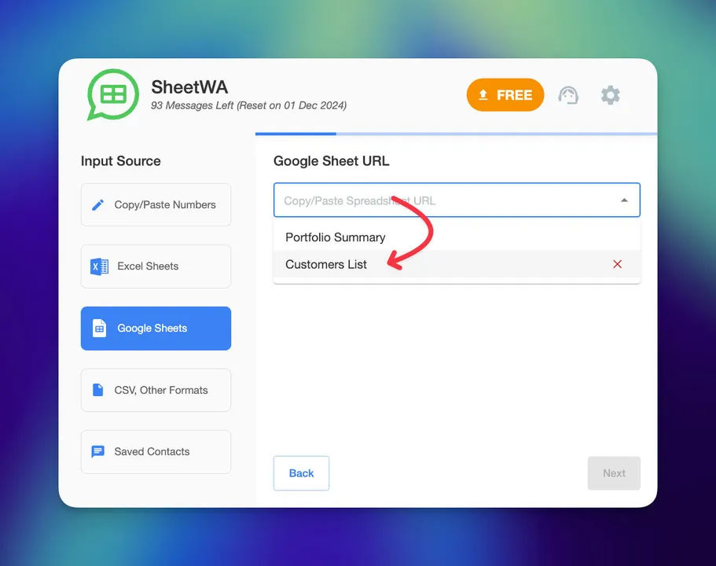Select Saved Contacts input source
This screenshot has width=716, height=566.
(x=156, y=452)
